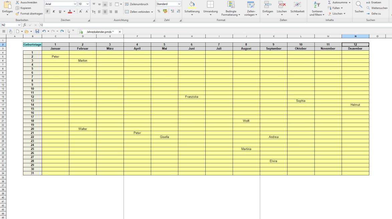Select the cell containing Franziska
The width and height of the screenshot is (392, 219).
point(192,97)
